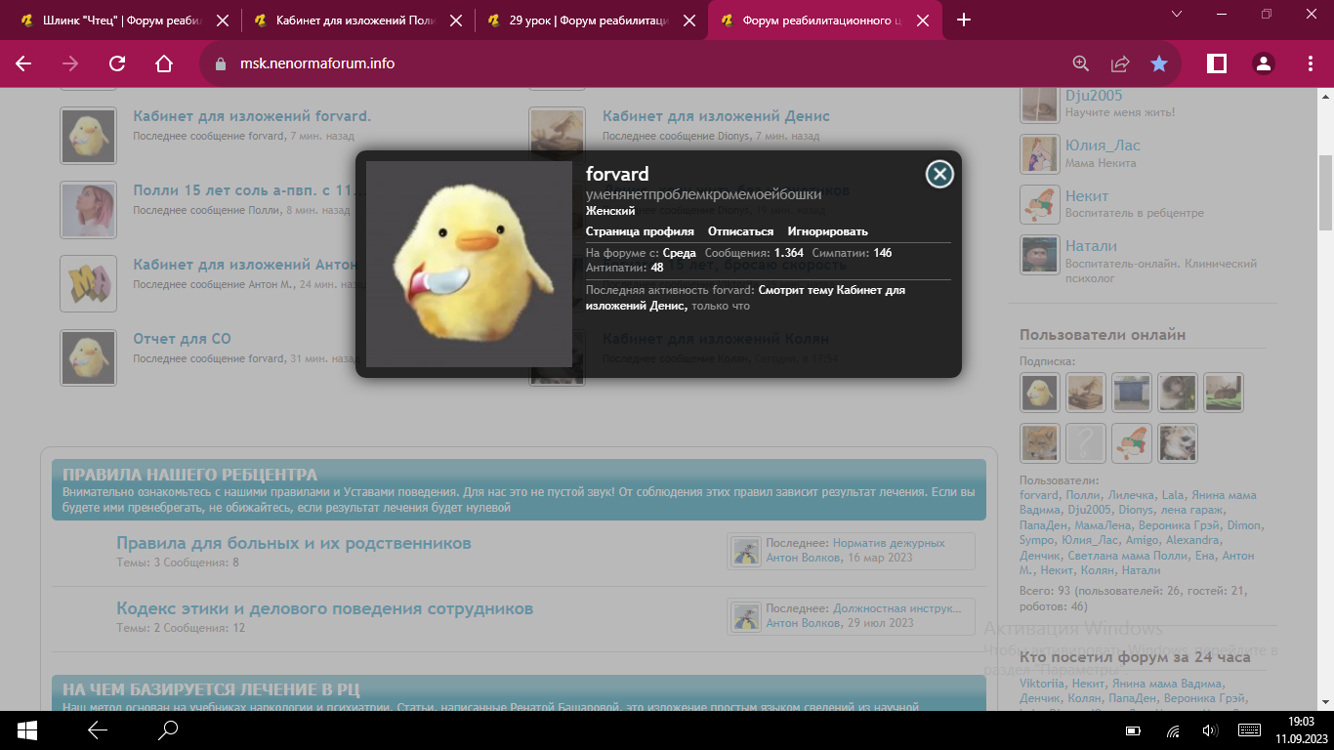
Task: Switch to the '29 урок' tab
Action: tap(581, 20)
